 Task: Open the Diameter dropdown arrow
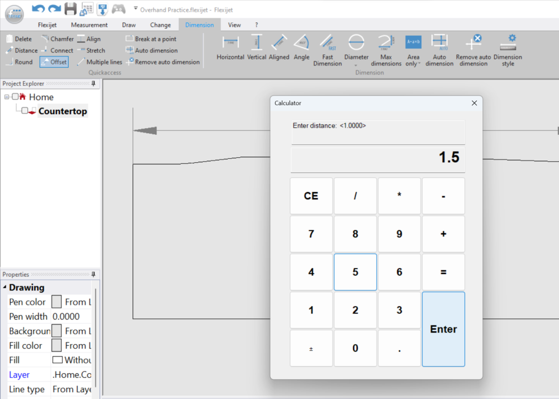coord(357,64)
